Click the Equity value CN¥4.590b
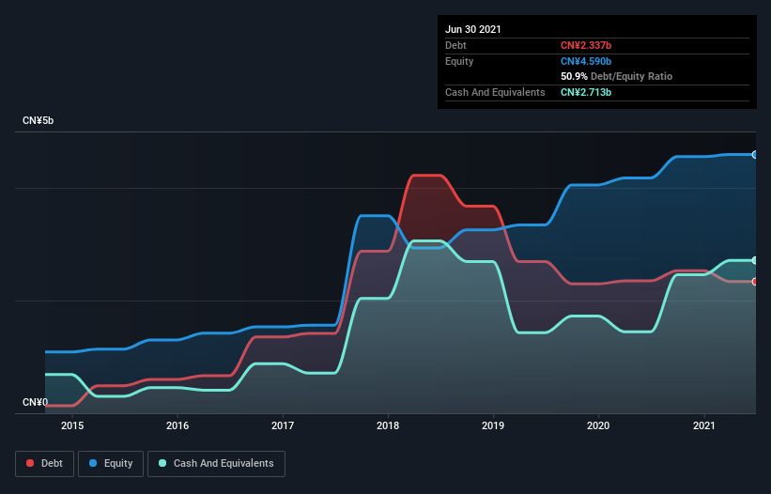 click(586, 61)
